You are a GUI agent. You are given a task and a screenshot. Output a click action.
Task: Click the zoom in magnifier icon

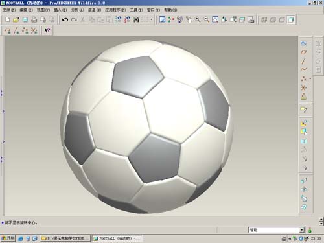[x=198, y=19]
